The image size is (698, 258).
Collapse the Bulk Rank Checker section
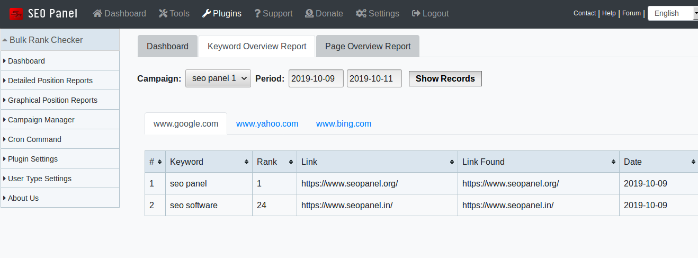[60, 40]
